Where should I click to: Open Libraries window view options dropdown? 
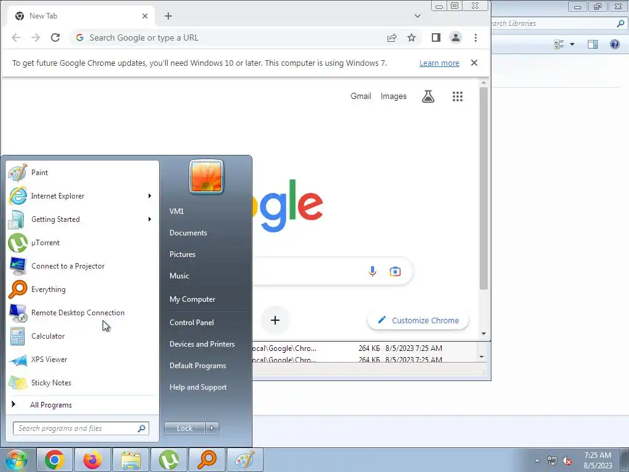572,44
